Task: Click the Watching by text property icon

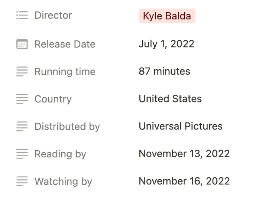Action: coord(22,181)
